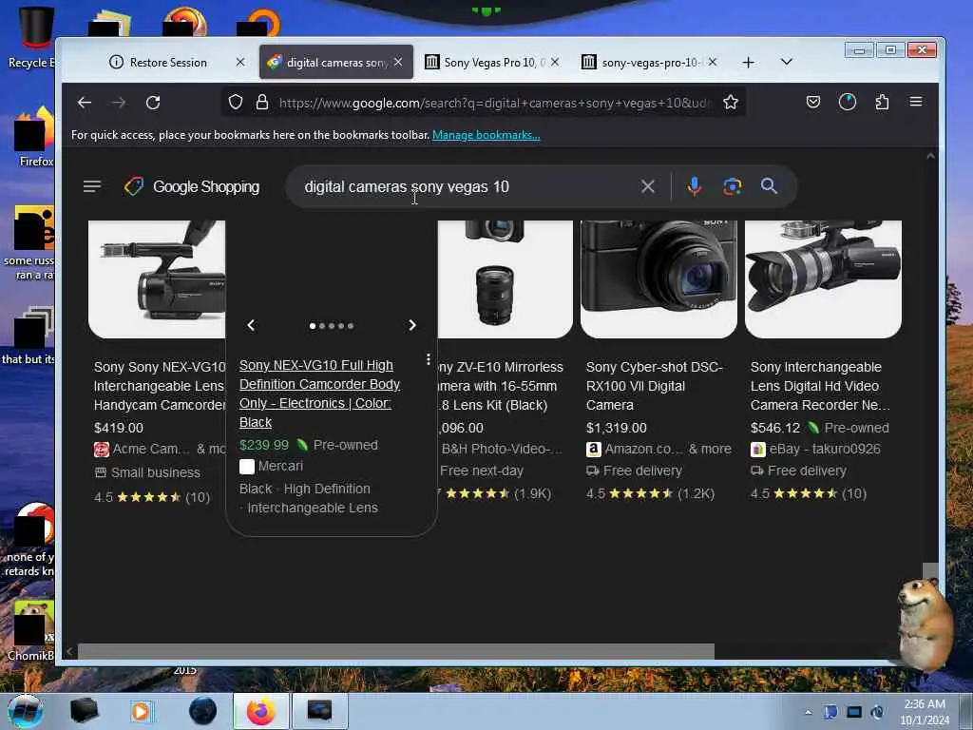Viewport: 973px width, 730px height.
Task: Click the Mercari seller name
Action: tap(280, 466)
